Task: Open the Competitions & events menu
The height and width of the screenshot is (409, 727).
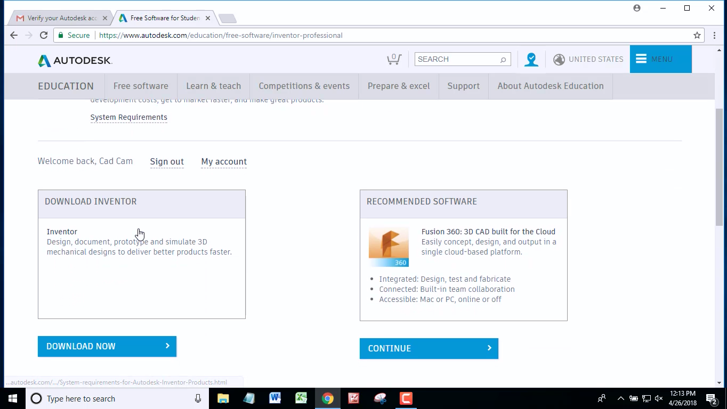Action: 304,86
